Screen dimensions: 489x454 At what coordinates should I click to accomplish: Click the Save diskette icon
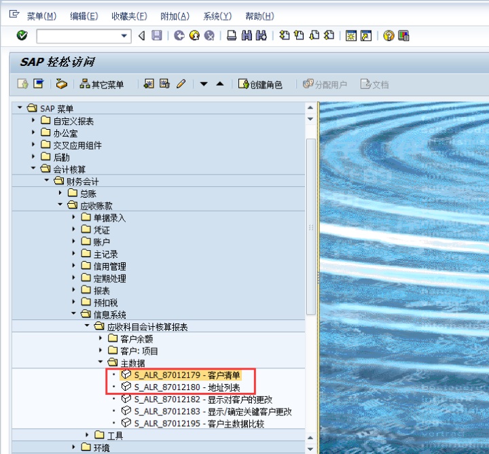pos(157,35)
